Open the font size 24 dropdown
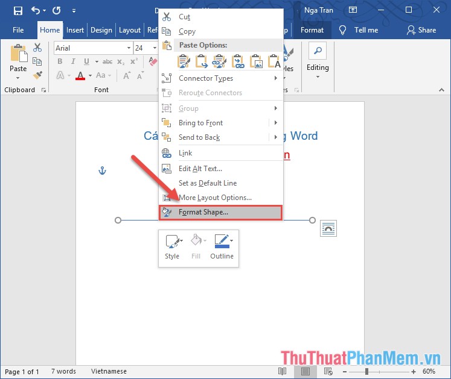 (x=155, y=48)
